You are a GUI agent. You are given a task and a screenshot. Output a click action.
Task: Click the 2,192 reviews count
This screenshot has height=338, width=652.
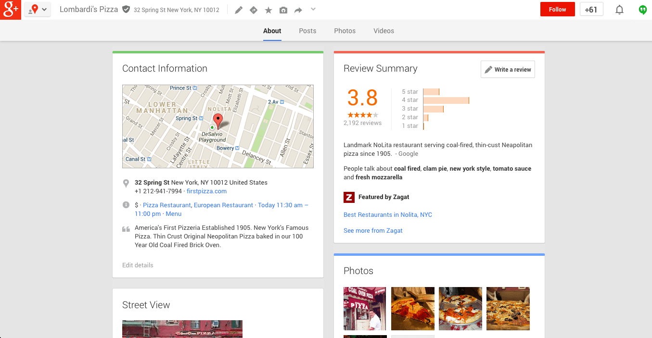click(362, 123)
